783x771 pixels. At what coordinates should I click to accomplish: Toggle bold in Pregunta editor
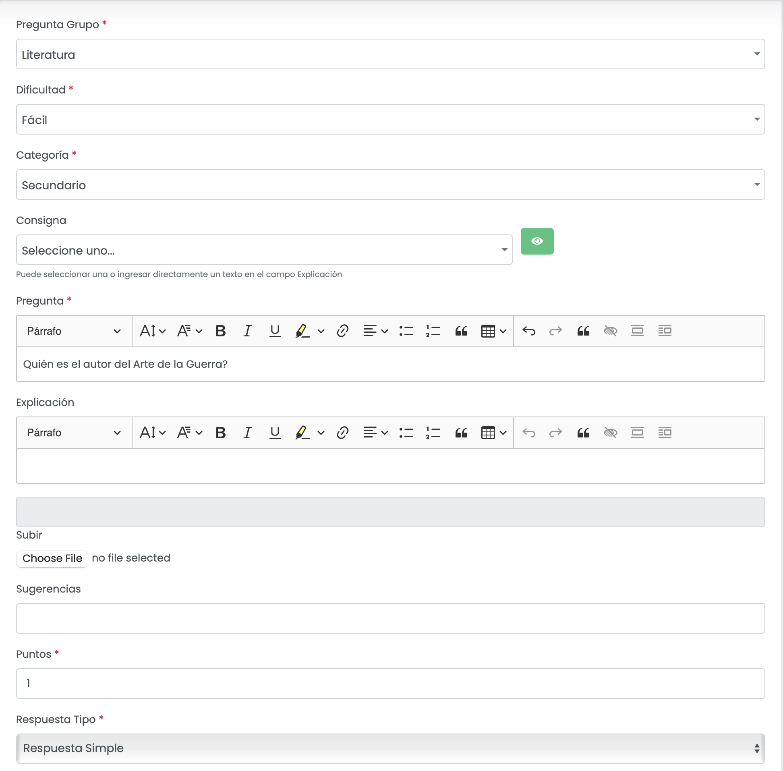220,331
